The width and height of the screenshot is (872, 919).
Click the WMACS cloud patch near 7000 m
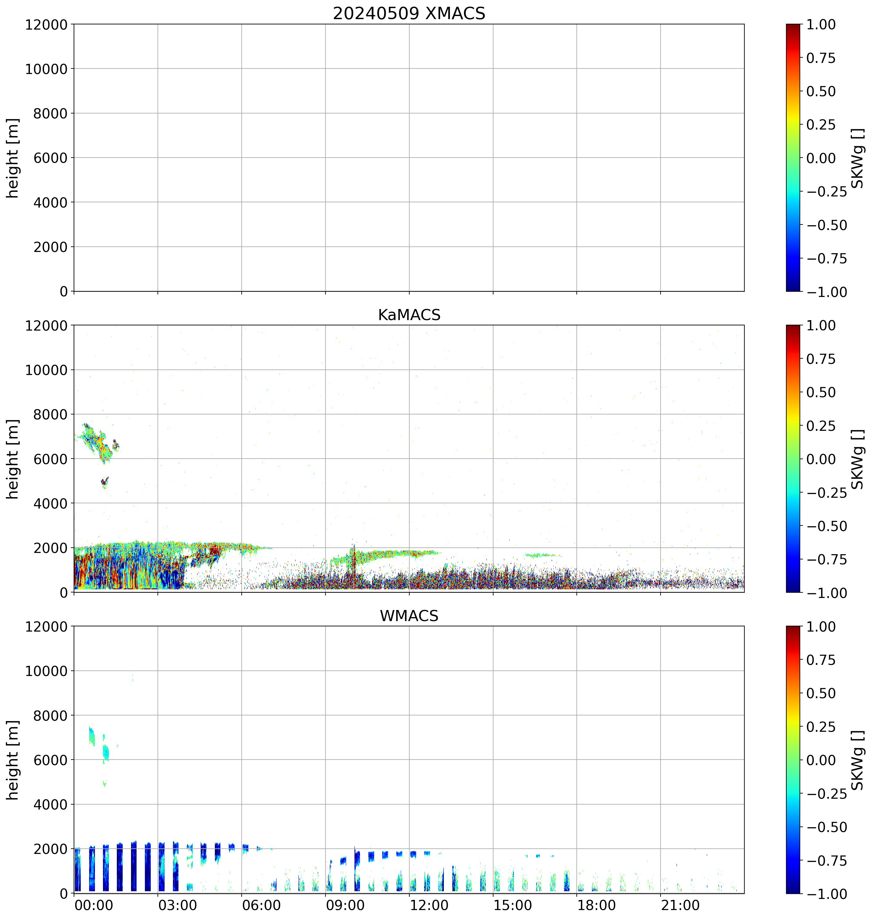pyautogui.click(x=92, y=736)
